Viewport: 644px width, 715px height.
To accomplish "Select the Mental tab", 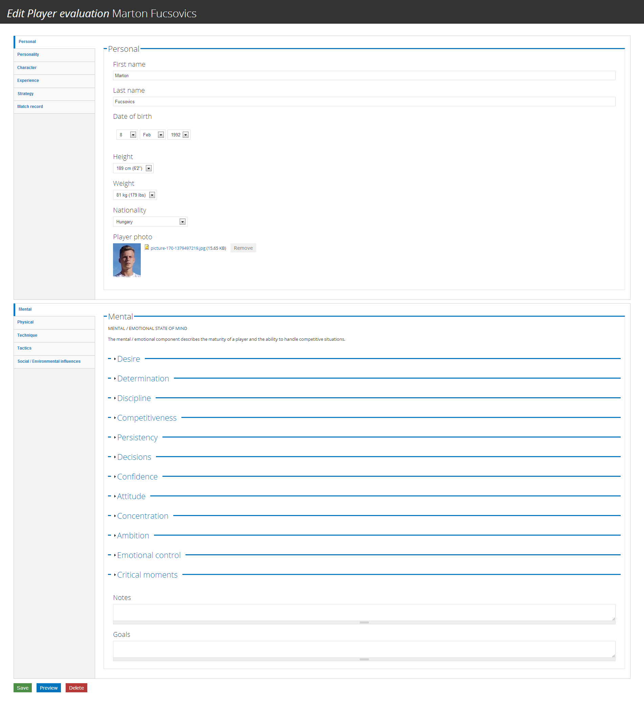I will [x=55, y=310].
